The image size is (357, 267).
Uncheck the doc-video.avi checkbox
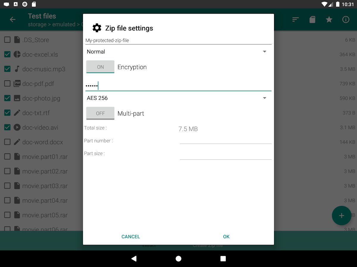click(7, 127)
